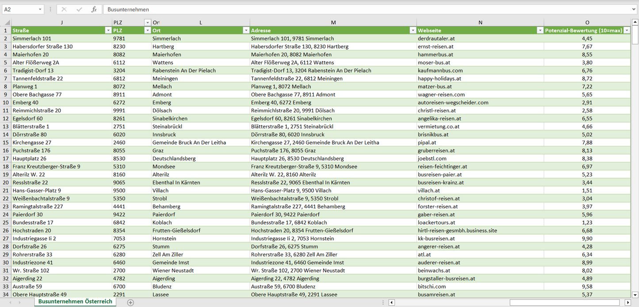
Task: Select column M header
Action: (x=333, y=23)
